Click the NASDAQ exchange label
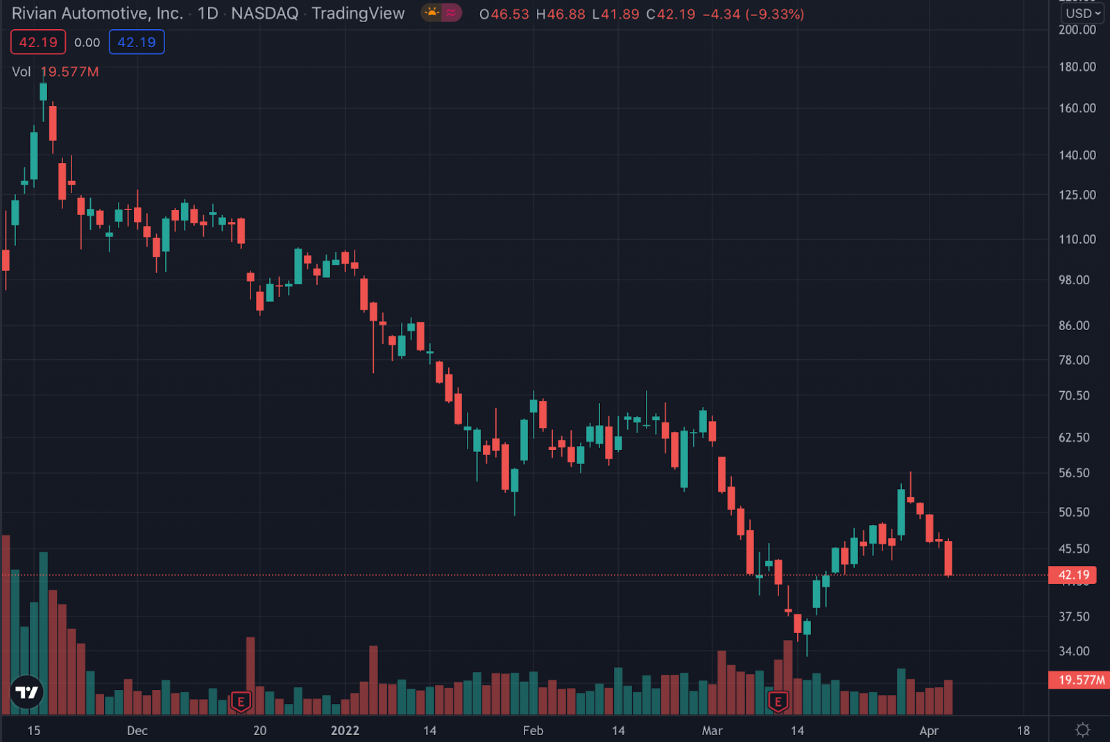 (264, 13)
